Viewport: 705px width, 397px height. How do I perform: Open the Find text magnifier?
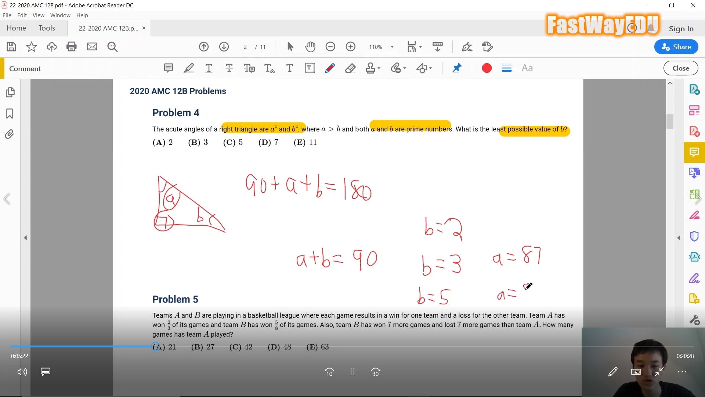(112, 47)
